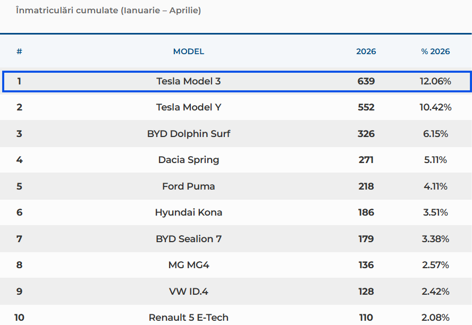472x325 pixels.
Task: Click the MG MG4 entry
Action: pyautogui.click(x=189, y=265)
